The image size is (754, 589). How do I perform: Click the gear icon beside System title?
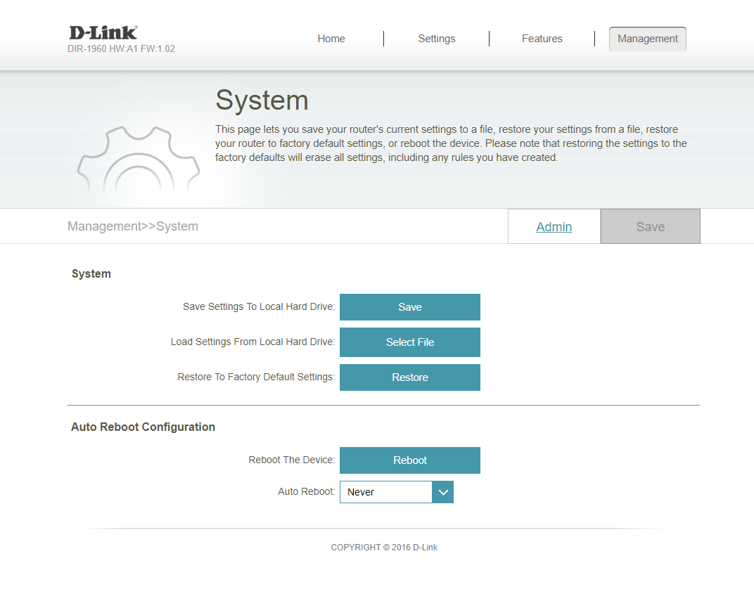click(x=139, y=161)
